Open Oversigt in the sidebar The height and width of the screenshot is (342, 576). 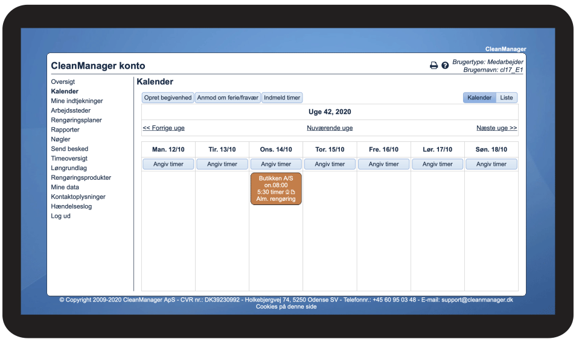(63, 81)
